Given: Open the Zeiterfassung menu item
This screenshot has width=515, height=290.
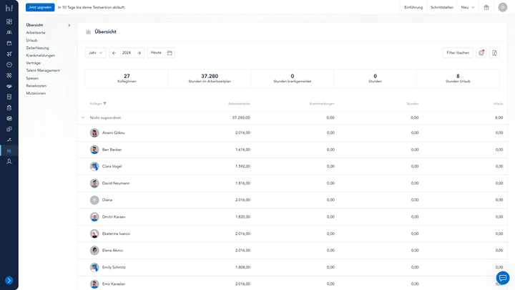Looking at the screenshot, I should [x=38, y=48].
